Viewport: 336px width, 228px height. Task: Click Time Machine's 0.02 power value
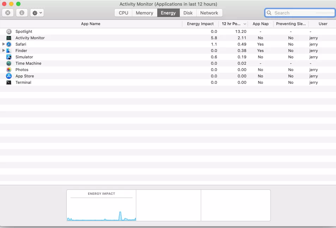[242, 63]
